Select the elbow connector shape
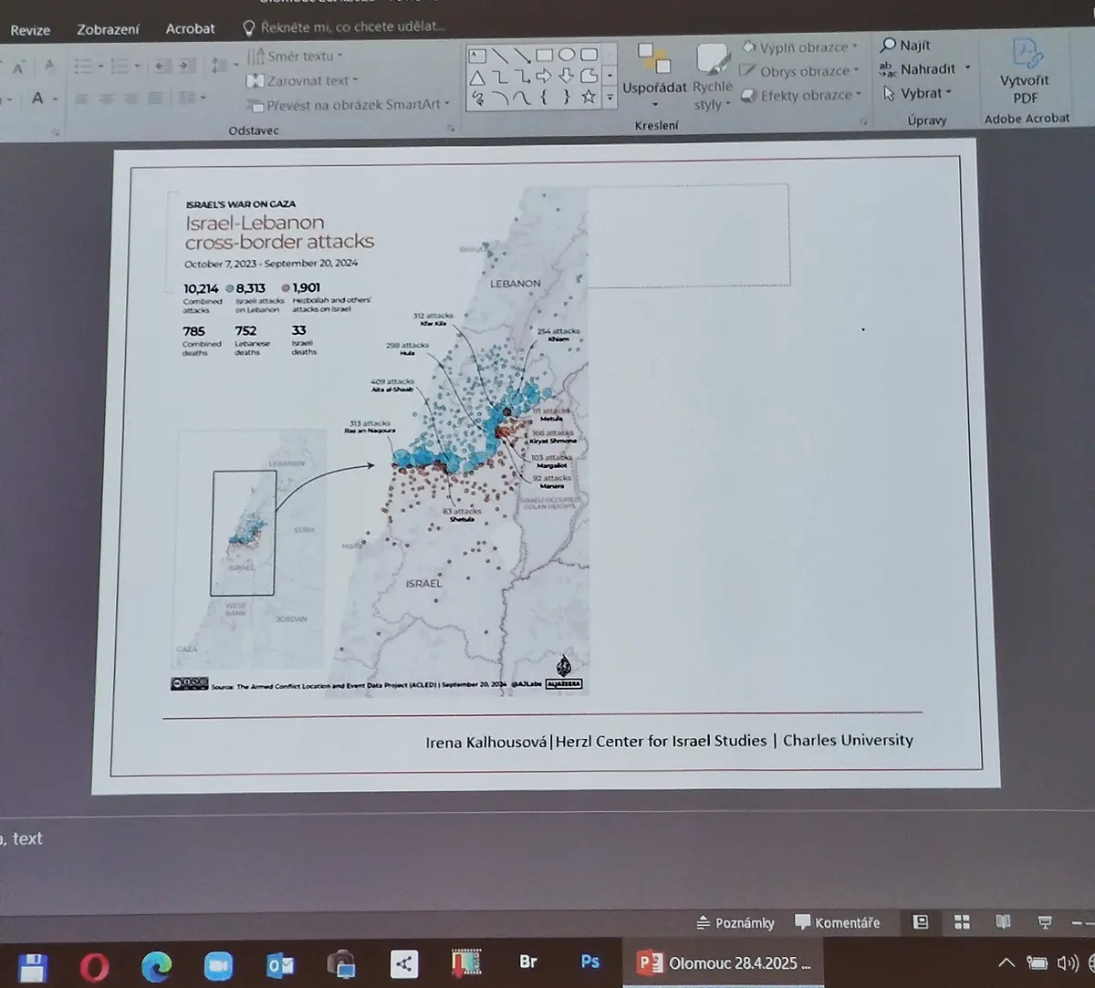This screenshot has height=988, width=1095. pos(499,78)
